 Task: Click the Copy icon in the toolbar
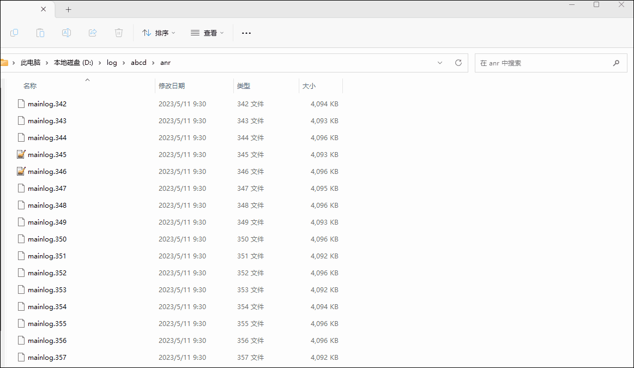pyautogui.click(x=14, y=33)
